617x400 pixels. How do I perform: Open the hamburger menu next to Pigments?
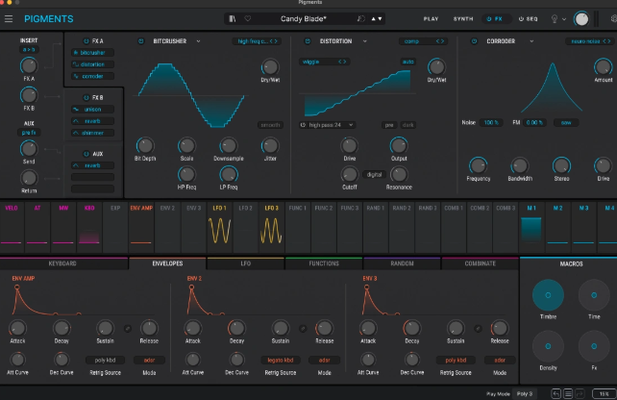pos(10,18)
